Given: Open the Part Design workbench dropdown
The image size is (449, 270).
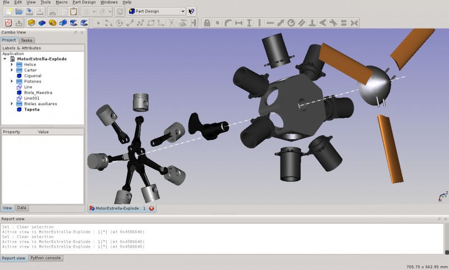Looking at the screenshot, I should point(157,11).
